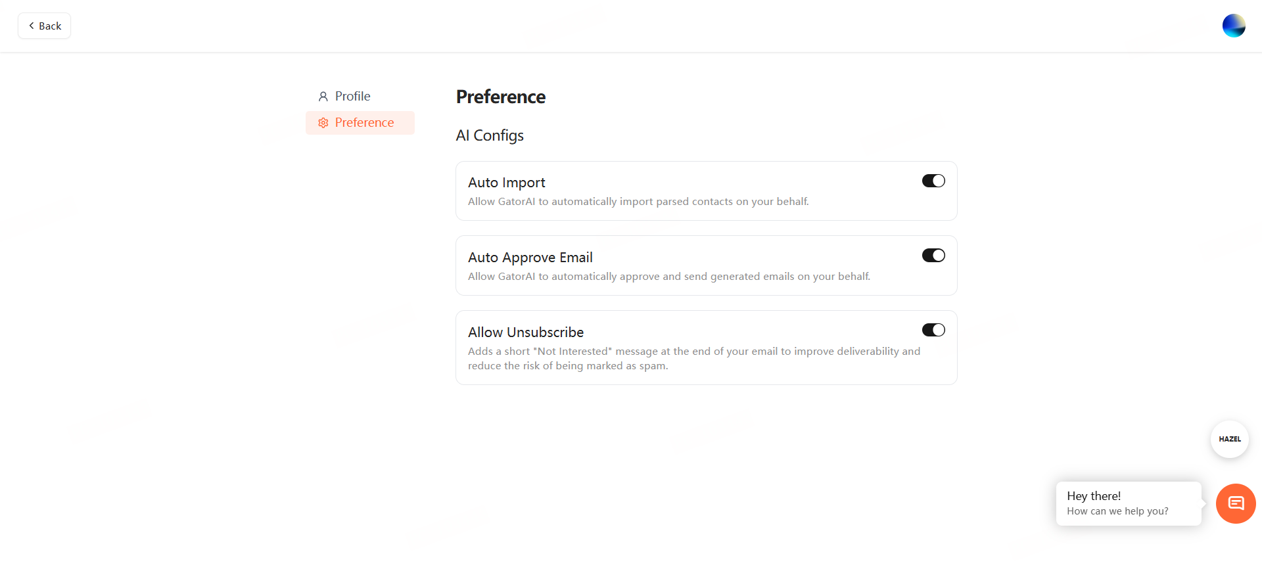This screenshot has height=571, width=1262.
Task: Click the Allow Unsubscribe description text
Action: pyautogui.click(x=693, y=358)
